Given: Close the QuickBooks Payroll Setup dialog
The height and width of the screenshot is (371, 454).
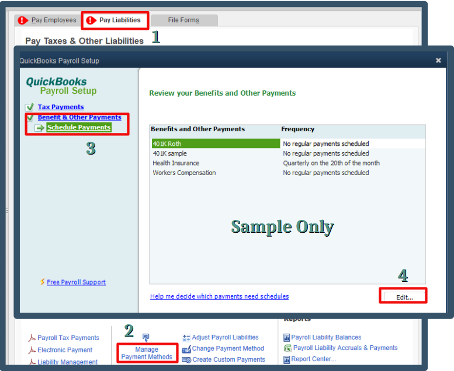Looking at the screenshot, I should (438, 60).
